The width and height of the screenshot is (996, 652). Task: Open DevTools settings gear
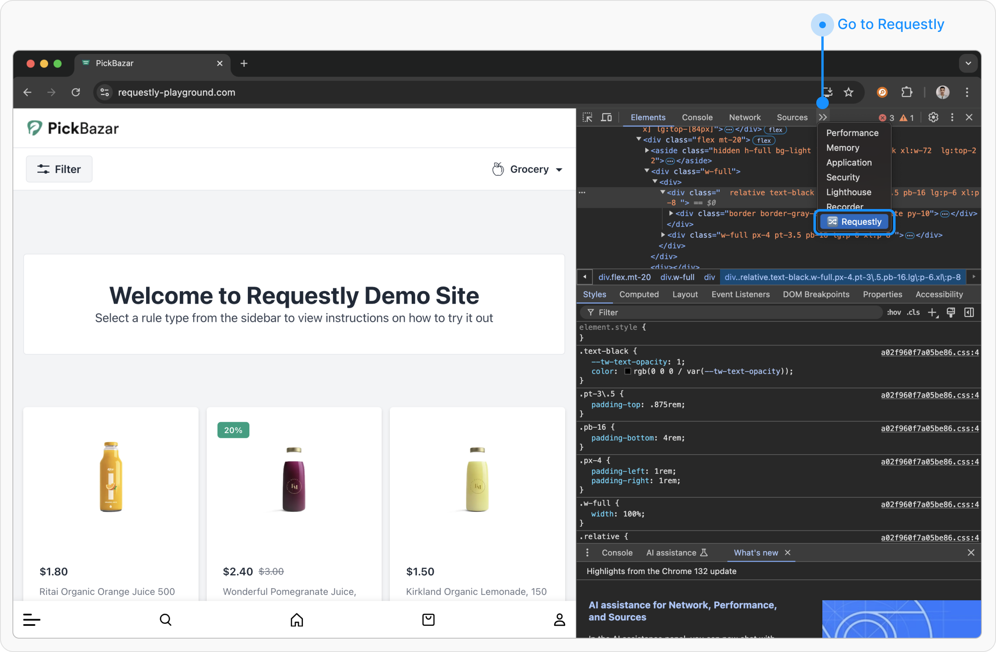click(933, 117)
